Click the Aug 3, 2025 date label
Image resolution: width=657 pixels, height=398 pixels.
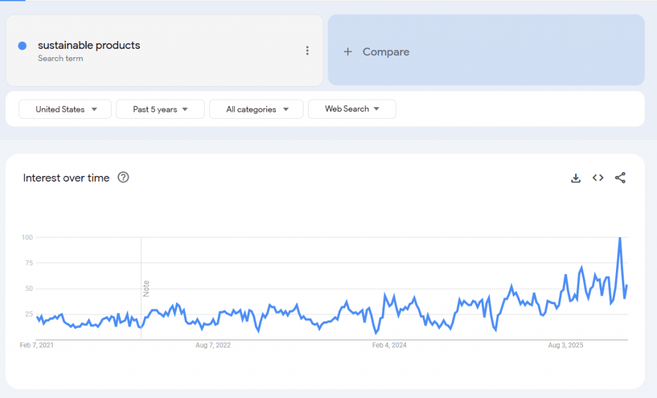[x=565, y=345]
